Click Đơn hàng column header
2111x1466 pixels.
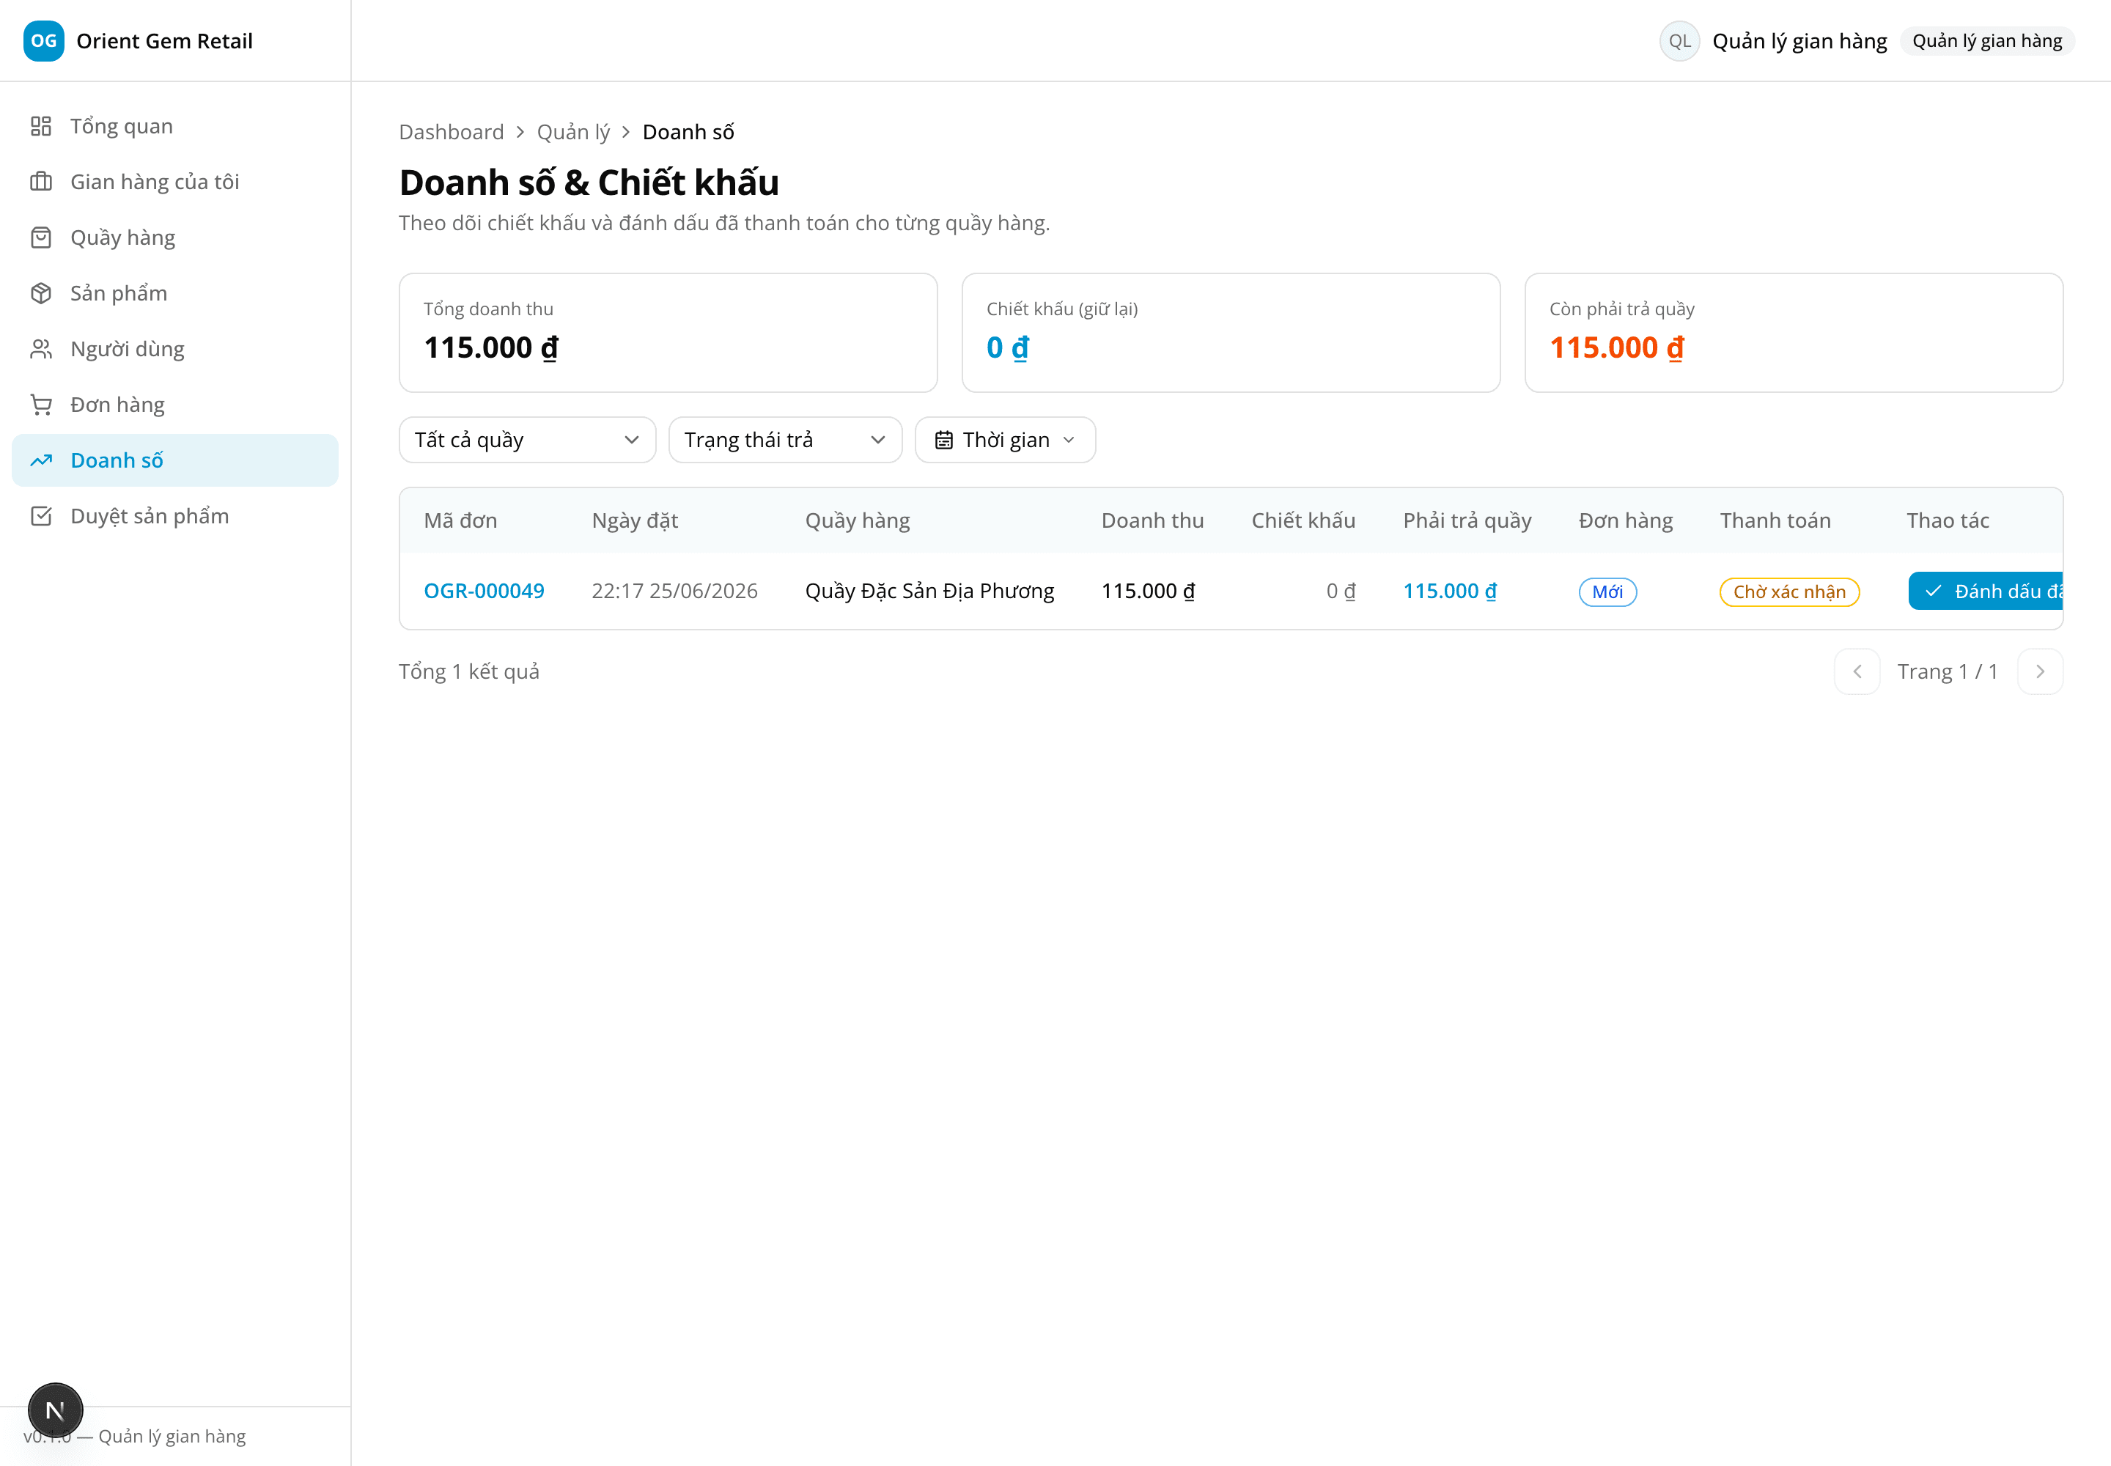pyautogui.click(x=1625, y=521)
